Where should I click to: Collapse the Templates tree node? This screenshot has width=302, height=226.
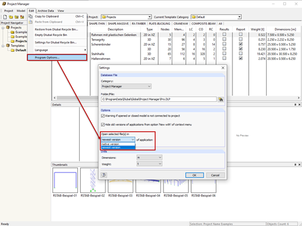(3, 46)
